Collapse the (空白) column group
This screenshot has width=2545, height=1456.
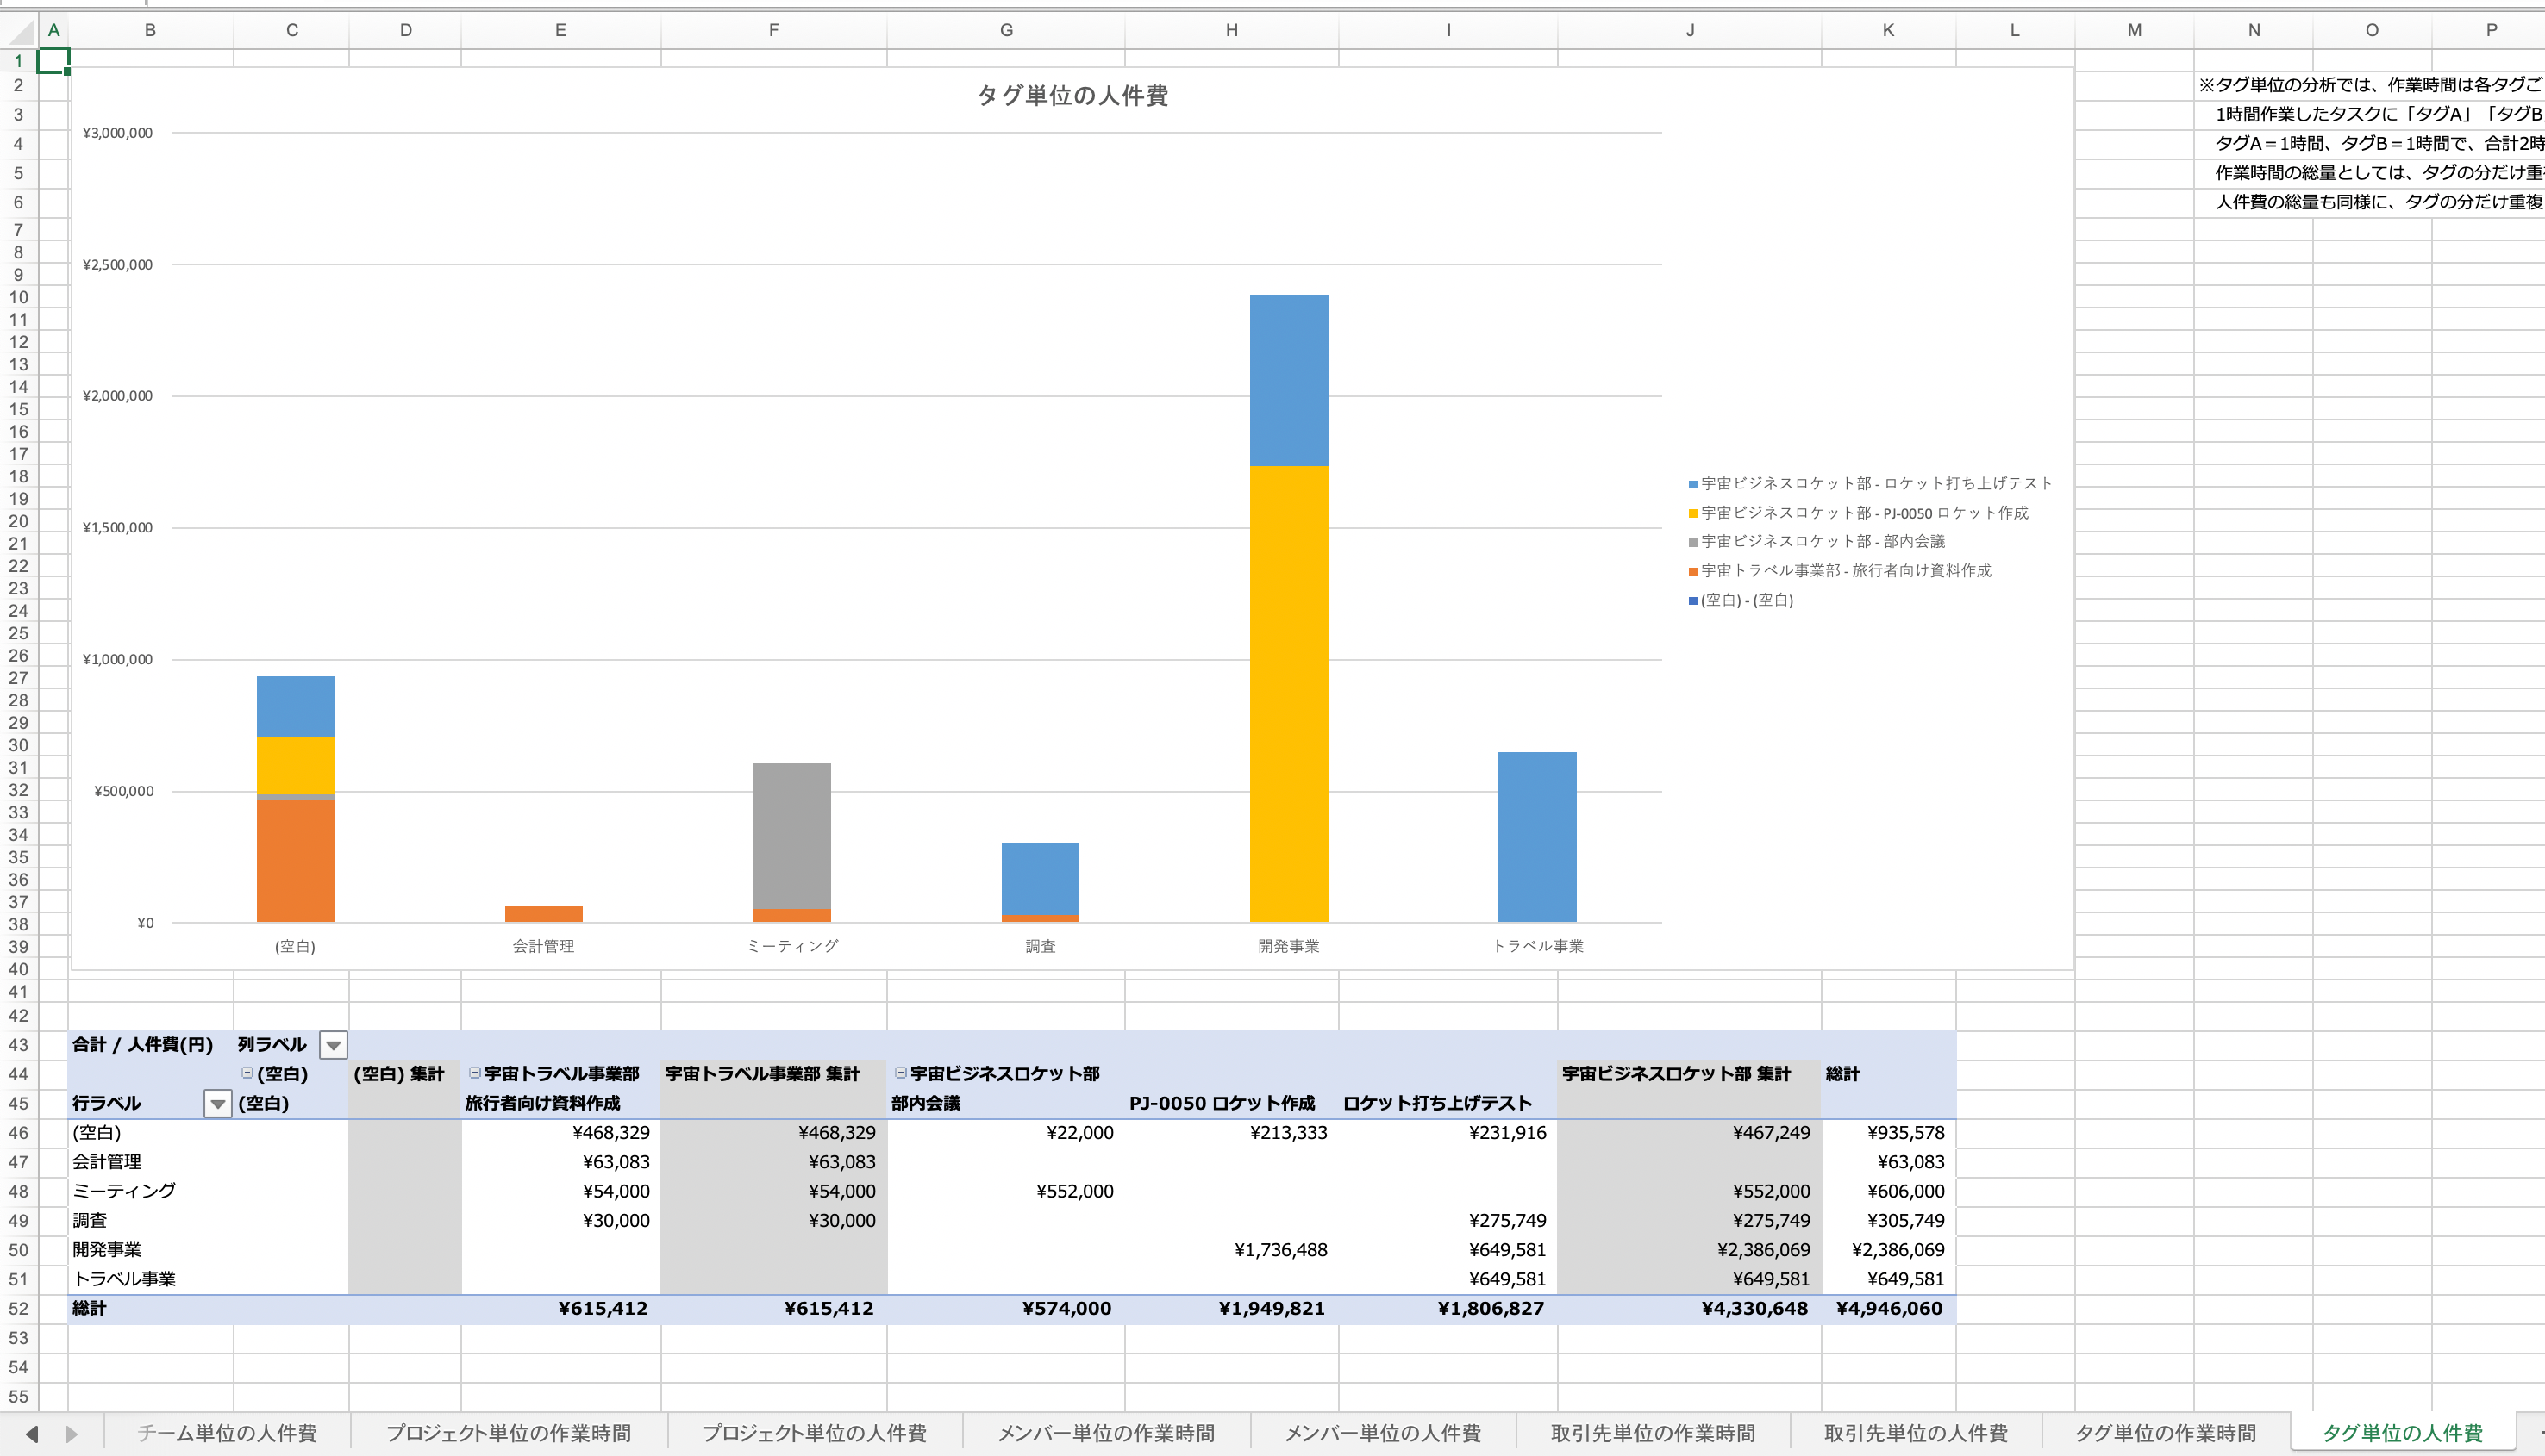pos(247,1073)
